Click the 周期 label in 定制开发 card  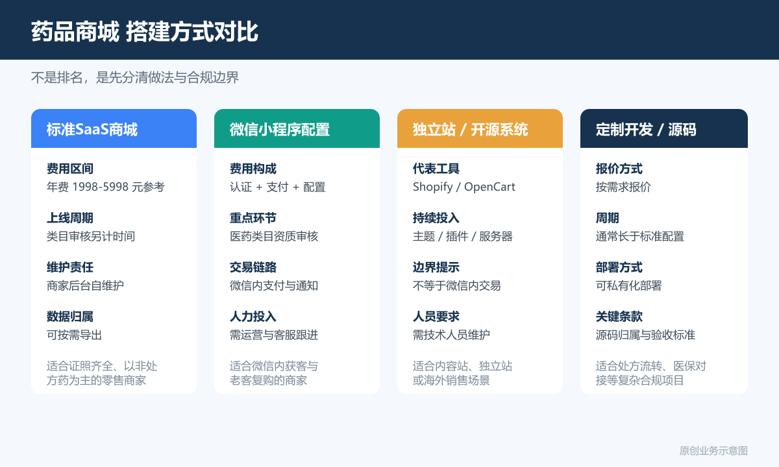coord(608,218)
